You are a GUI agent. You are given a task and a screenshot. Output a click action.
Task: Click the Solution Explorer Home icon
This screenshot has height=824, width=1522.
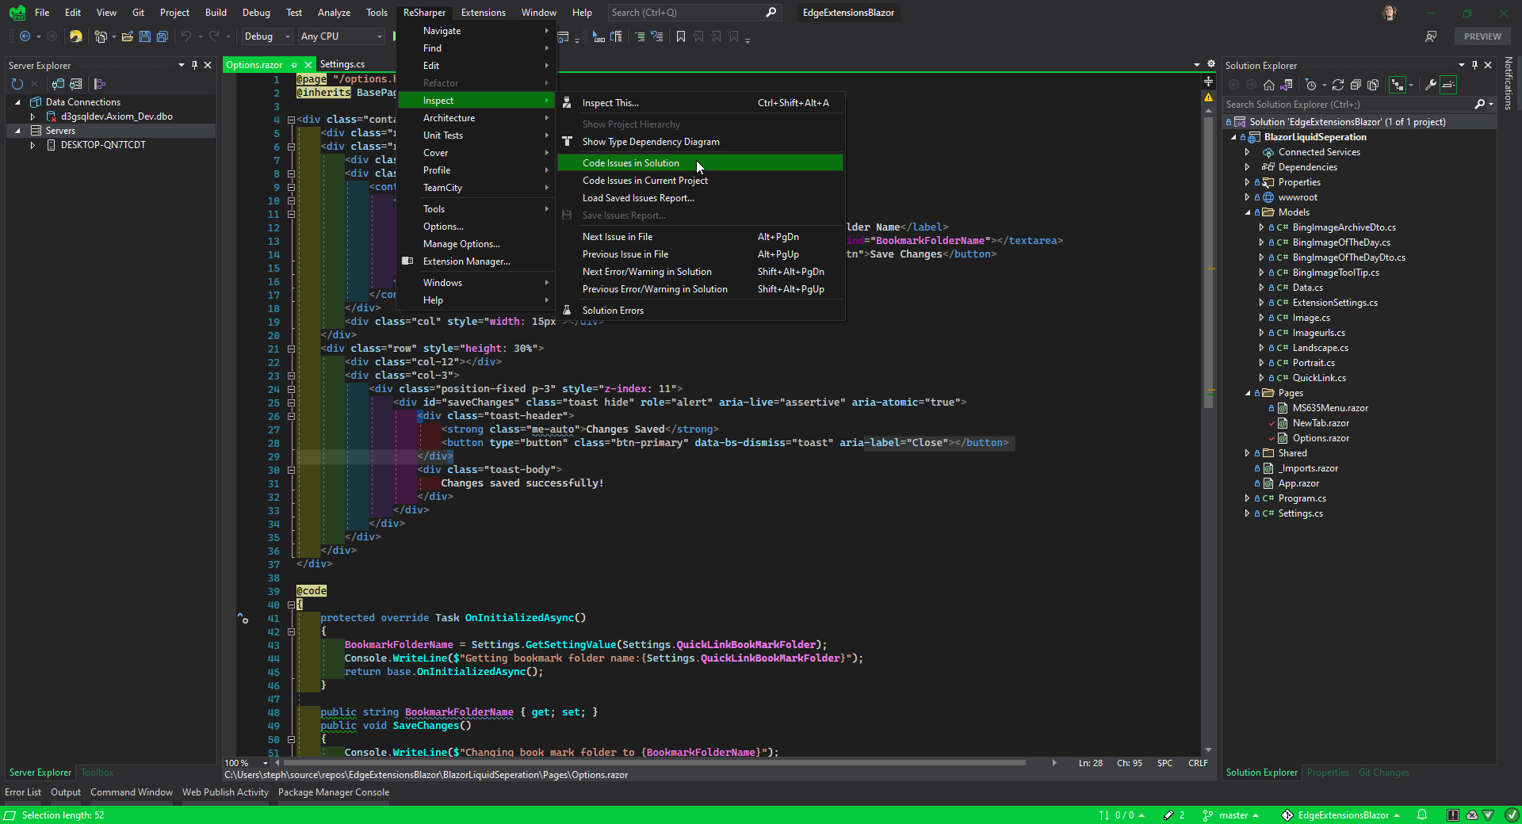pyautogui.click(x=1268, y=85)
